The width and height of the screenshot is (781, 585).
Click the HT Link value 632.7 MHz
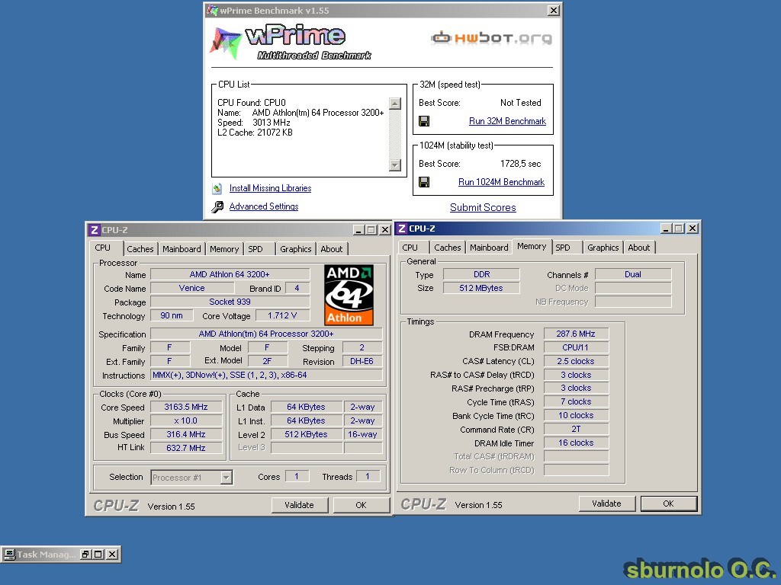pyautogui.click(x=186, y=448)
